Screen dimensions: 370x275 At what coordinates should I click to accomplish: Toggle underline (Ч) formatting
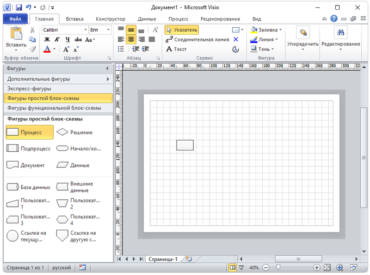[68, 39]
